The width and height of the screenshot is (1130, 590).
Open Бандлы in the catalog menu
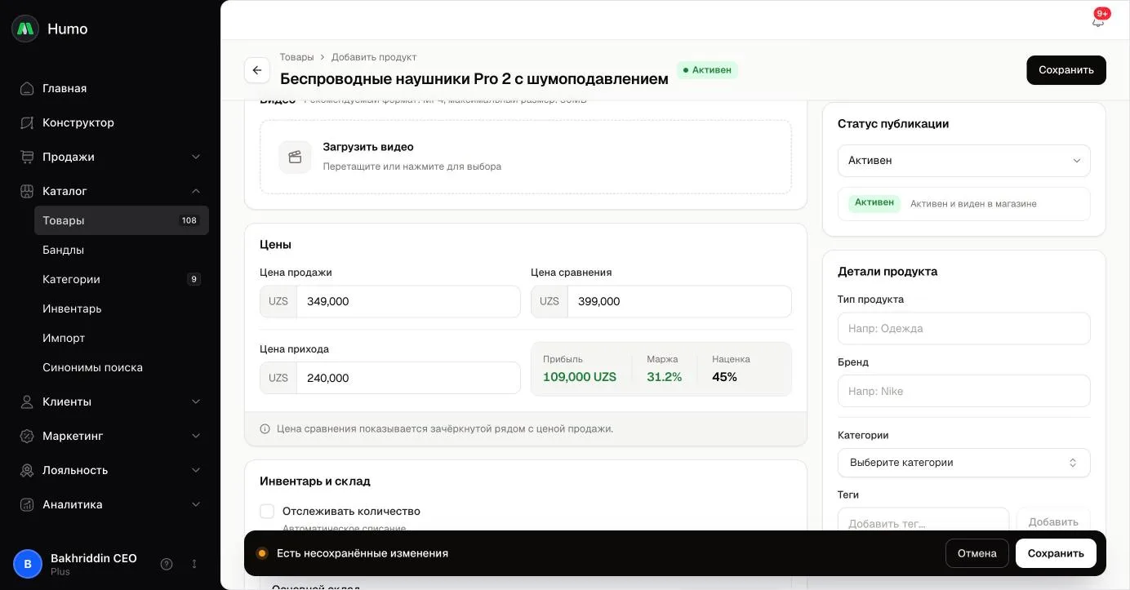pos(122,250)
